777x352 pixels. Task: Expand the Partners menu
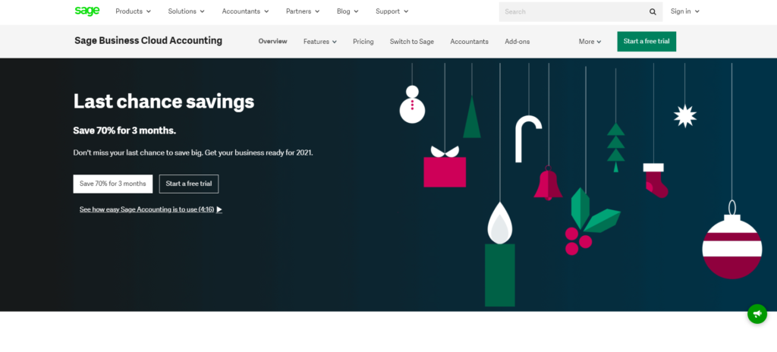pos(303,11)
